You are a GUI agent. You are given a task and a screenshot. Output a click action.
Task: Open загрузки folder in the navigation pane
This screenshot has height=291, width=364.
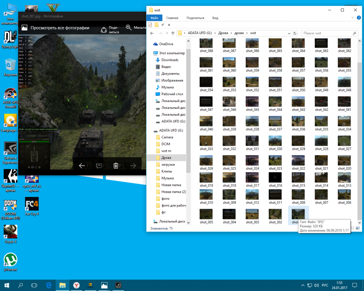[168, 165]
